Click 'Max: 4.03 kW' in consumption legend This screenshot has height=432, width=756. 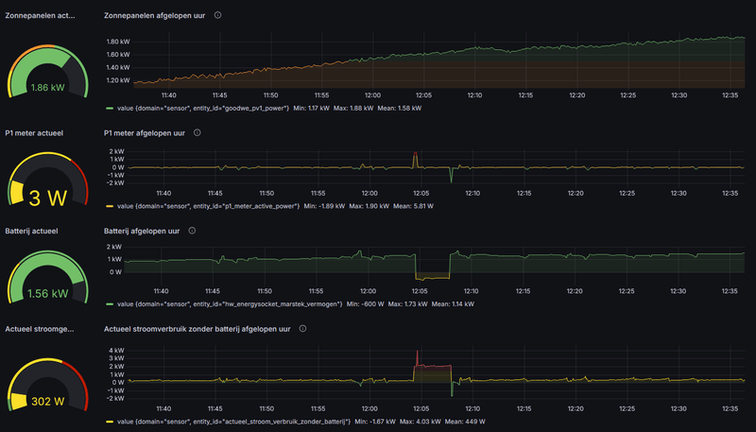pos(420,422)
